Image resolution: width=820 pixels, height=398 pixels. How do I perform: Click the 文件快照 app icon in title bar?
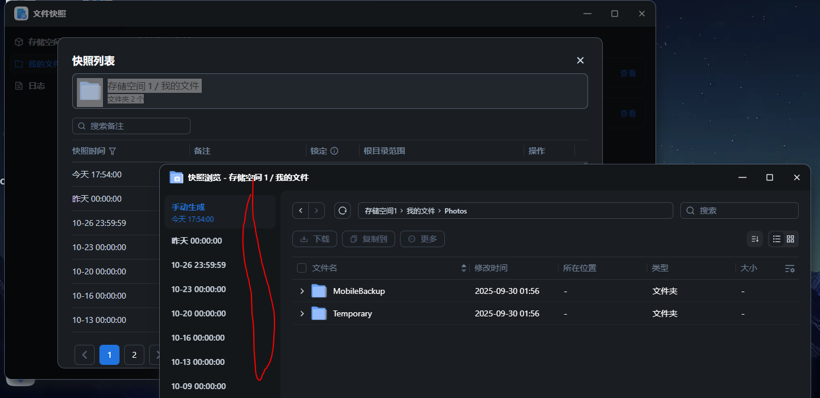coord(21,13)
